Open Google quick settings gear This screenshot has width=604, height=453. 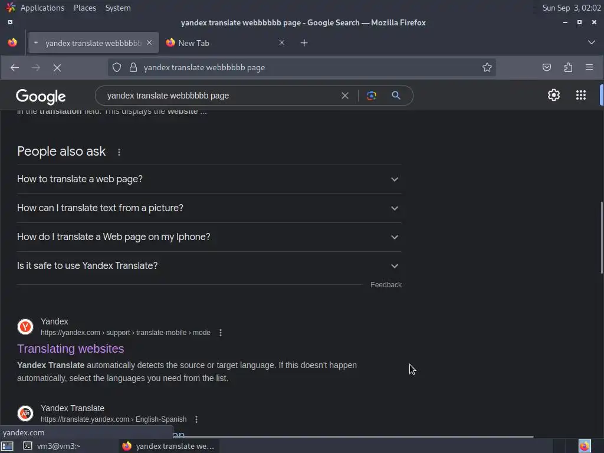553,95
